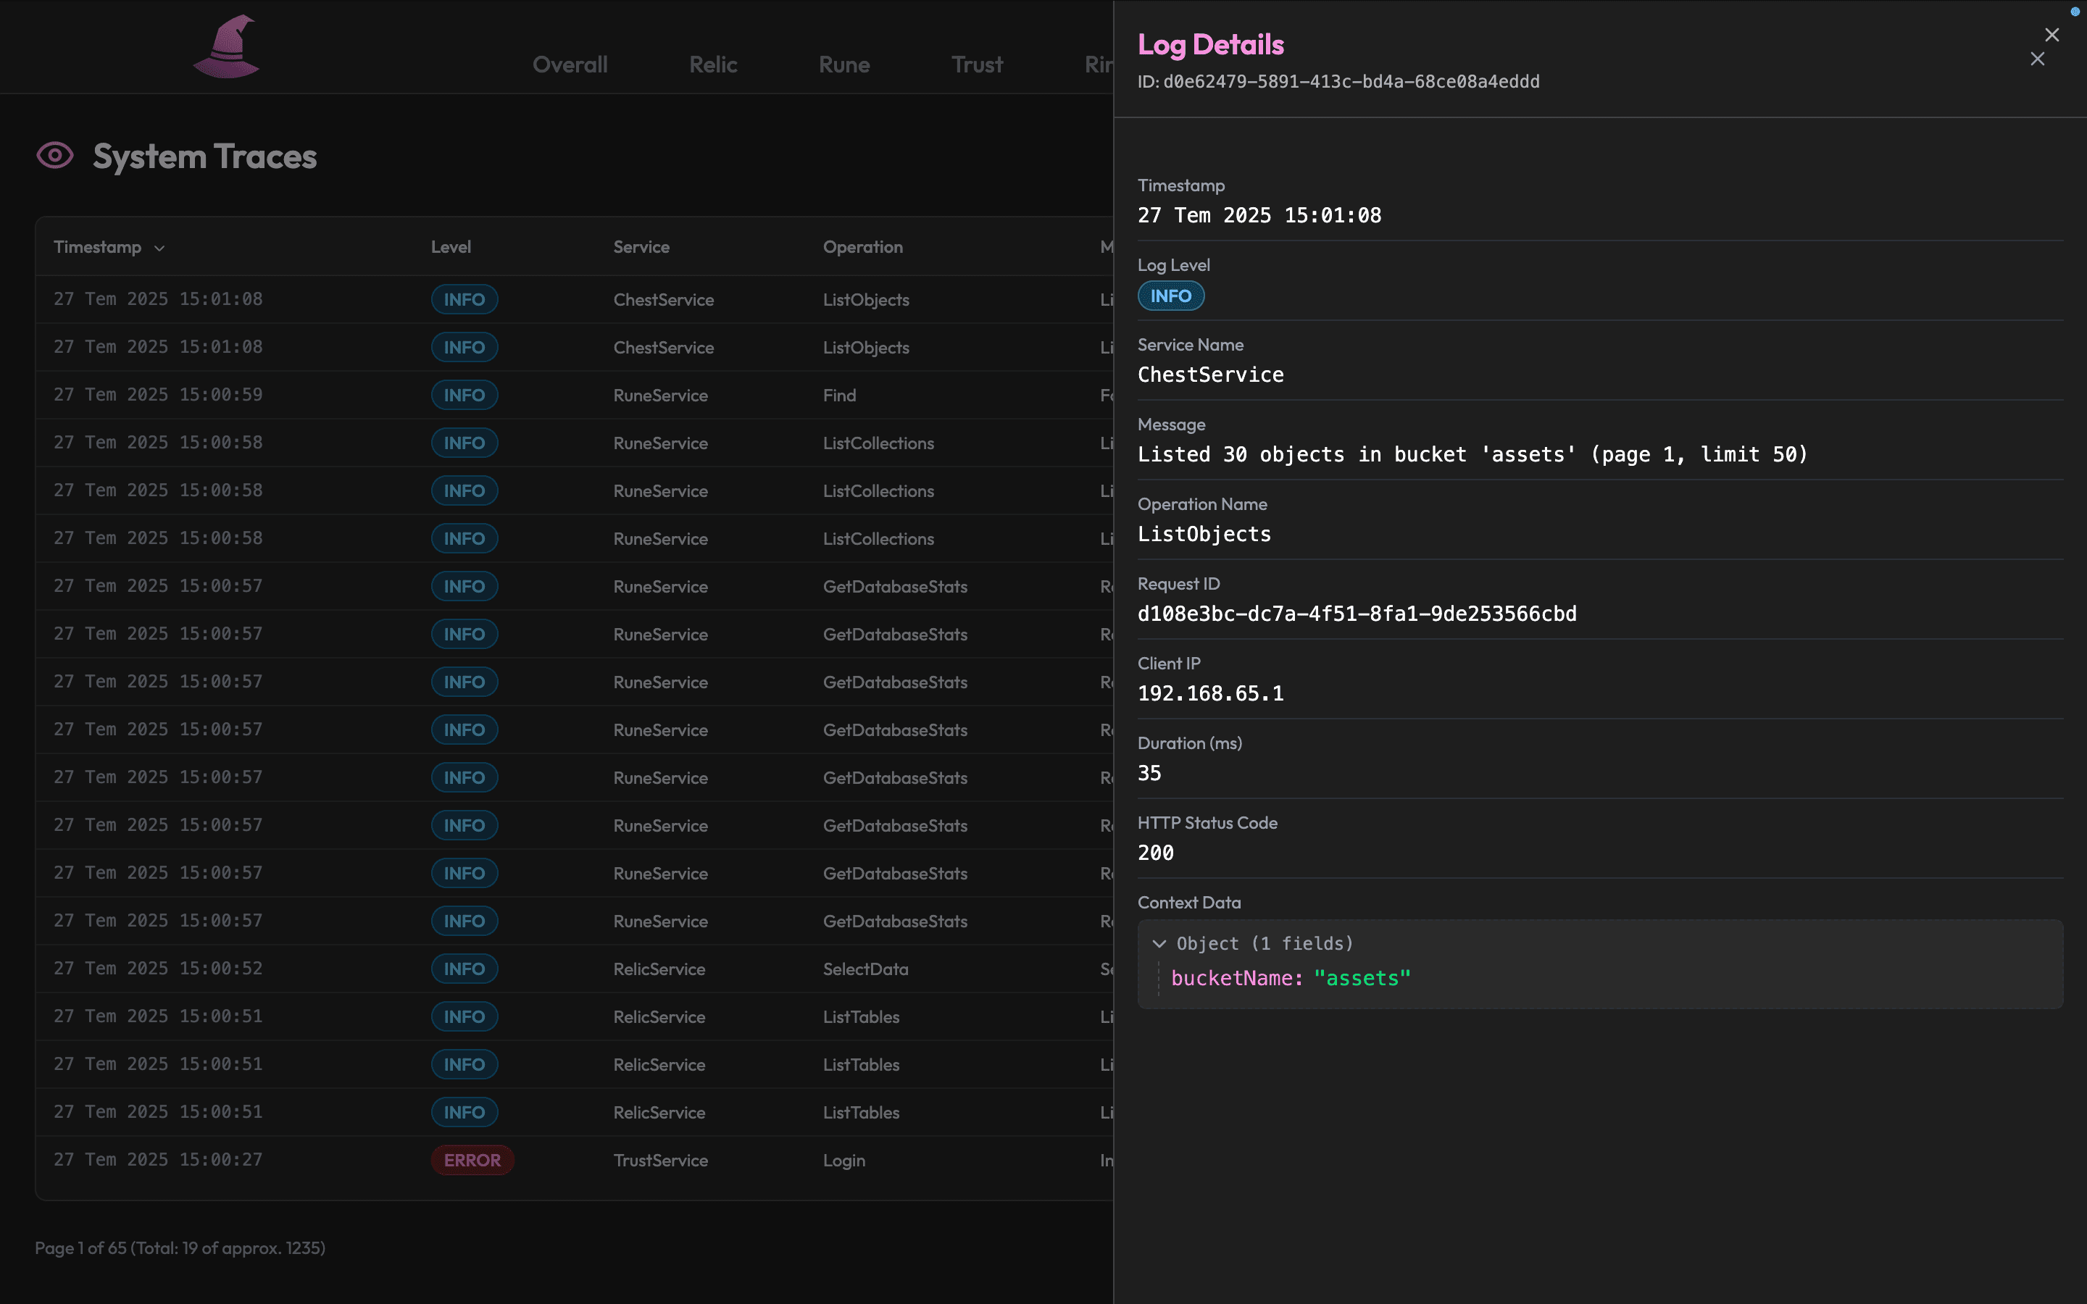Click the Service column header
The width and height of the screenshot is (2087, 1304).
[641, 246]
